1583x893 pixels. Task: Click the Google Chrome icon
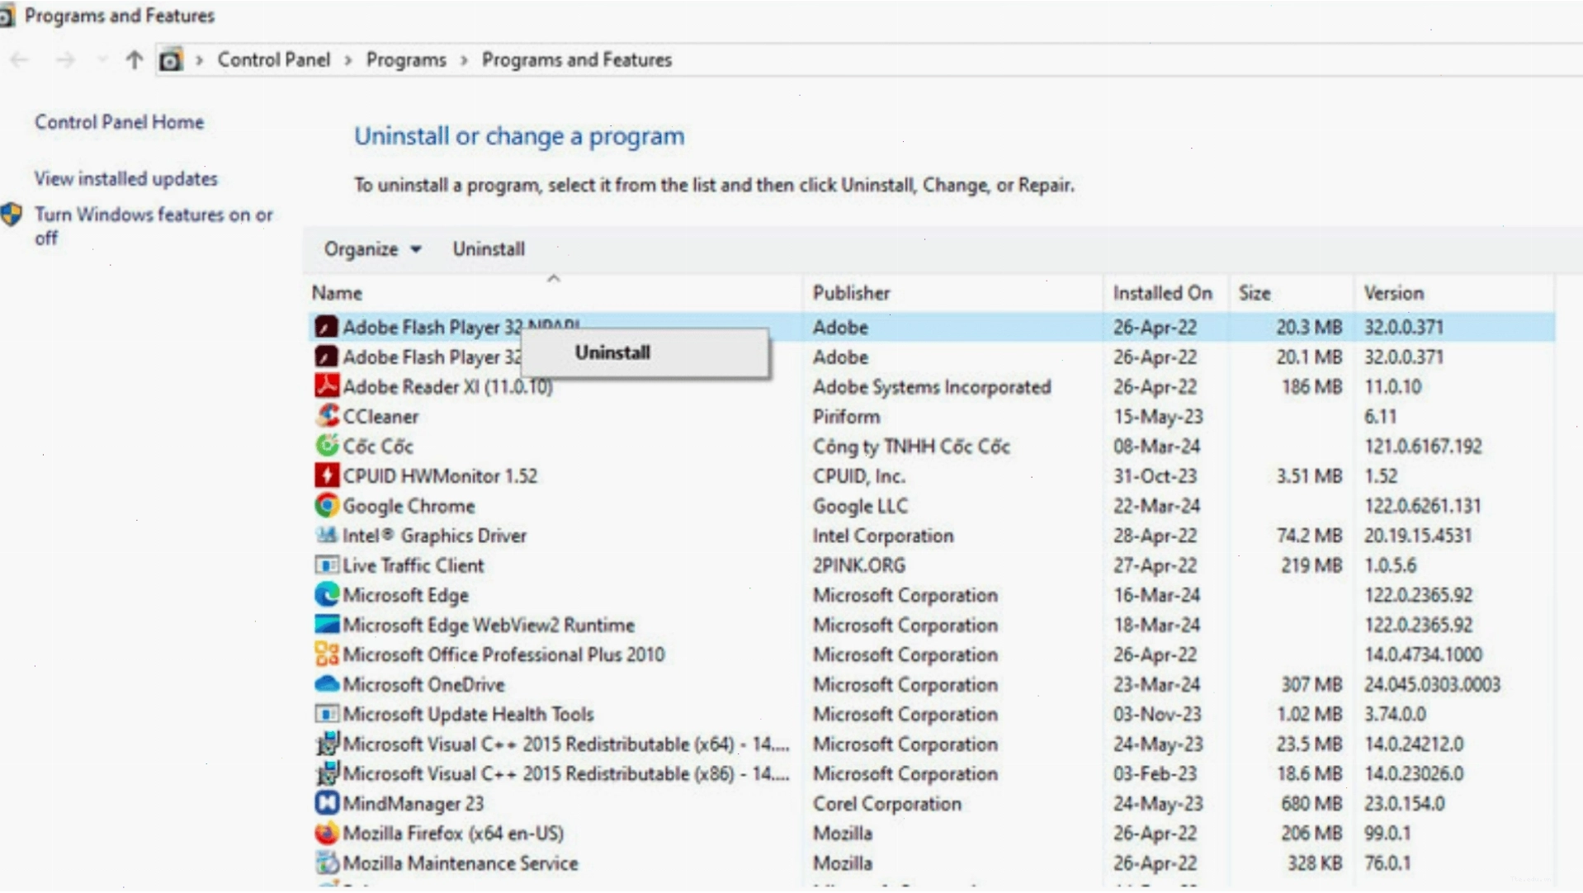[x=326, y=505]
